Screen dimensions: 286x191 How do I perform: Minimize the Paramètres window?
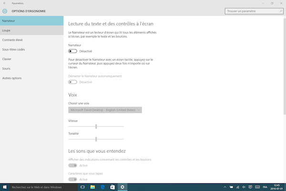tap(263, 3)
